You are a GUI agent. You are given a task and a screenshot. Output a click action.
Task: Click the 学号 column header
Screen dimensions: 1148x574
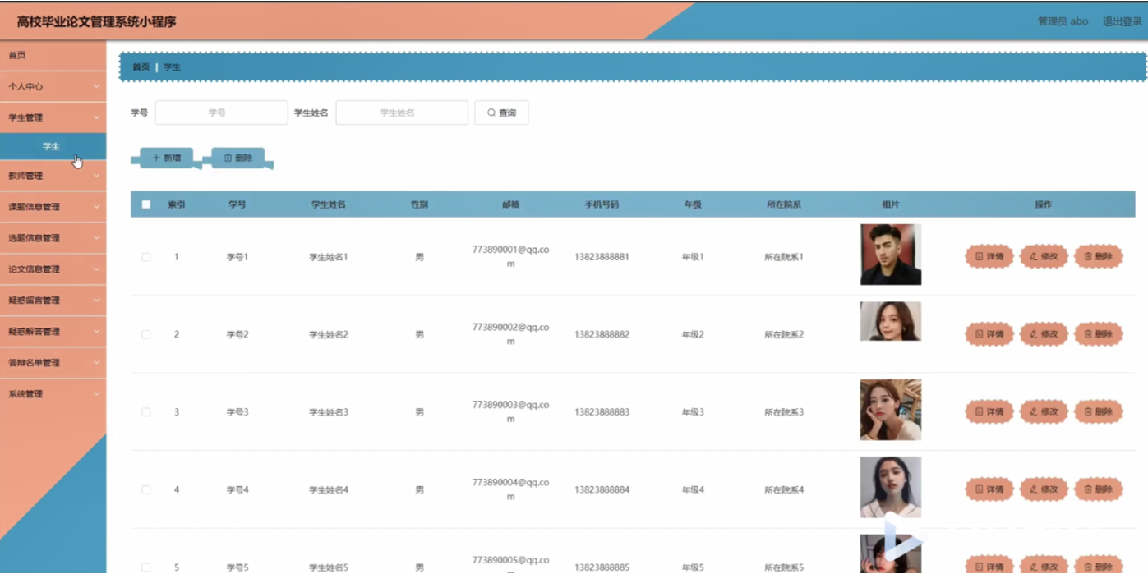[x=237, y=204]
